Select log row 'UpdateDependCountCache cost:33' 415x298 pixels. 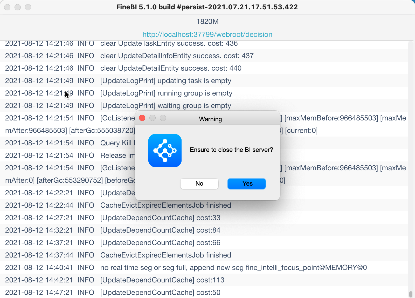[204, 218]
